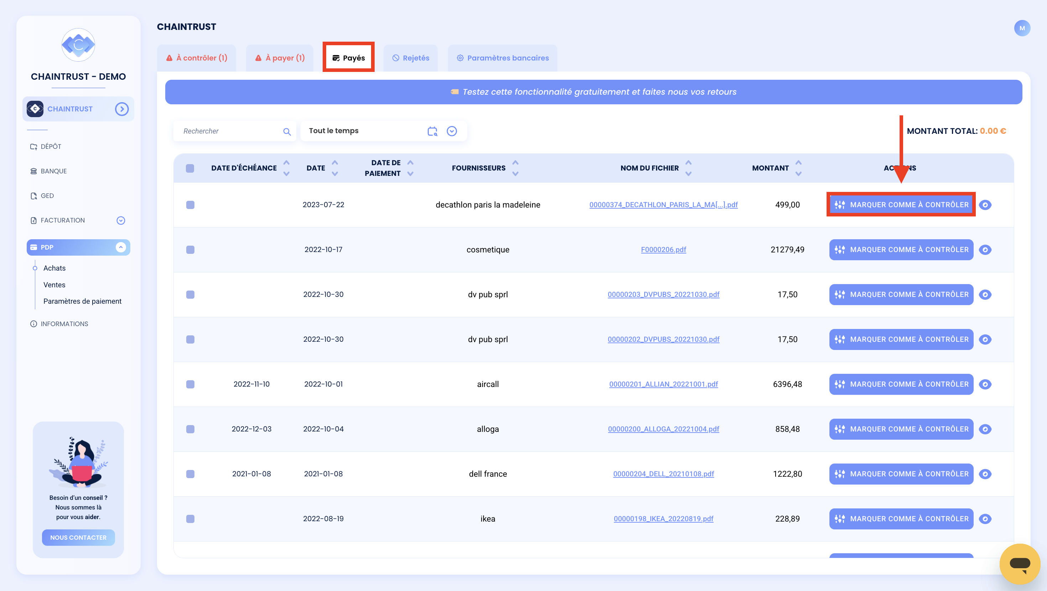The width and height of the screenshot is (1047, 591).
Task: Sort DATE D'ÉCHÉANCE ascending arrow
Action: pyautogui.click(x=287, y=163)
